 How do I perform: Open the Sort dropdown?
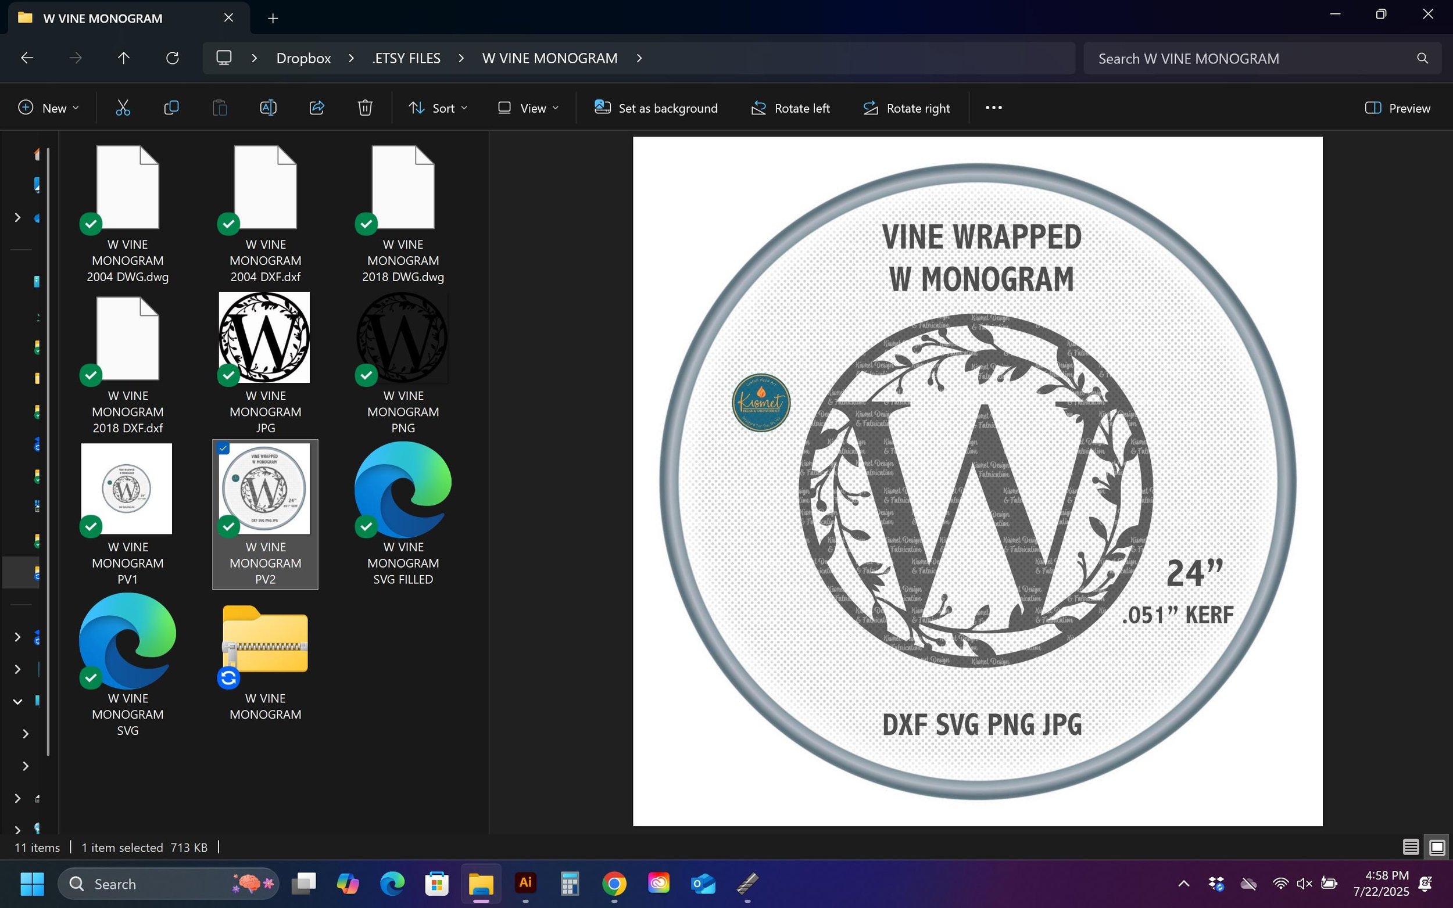click(x=438, y=108)
